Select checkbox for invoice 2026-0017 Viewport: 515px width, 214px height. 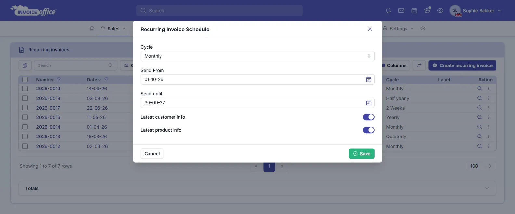click(25, 108)
